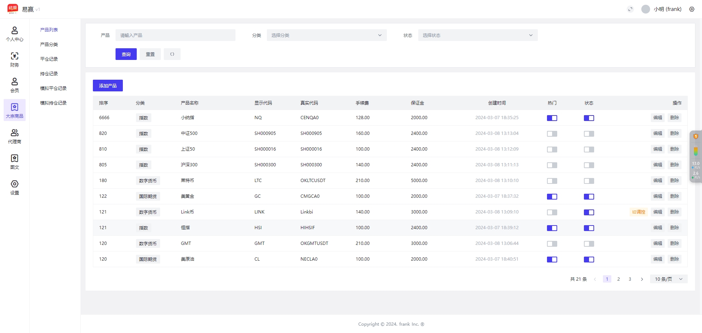Viewport: 702px width, 333px height.
Task: Click the 添加产品 button
Action: (x=108, y=86)
